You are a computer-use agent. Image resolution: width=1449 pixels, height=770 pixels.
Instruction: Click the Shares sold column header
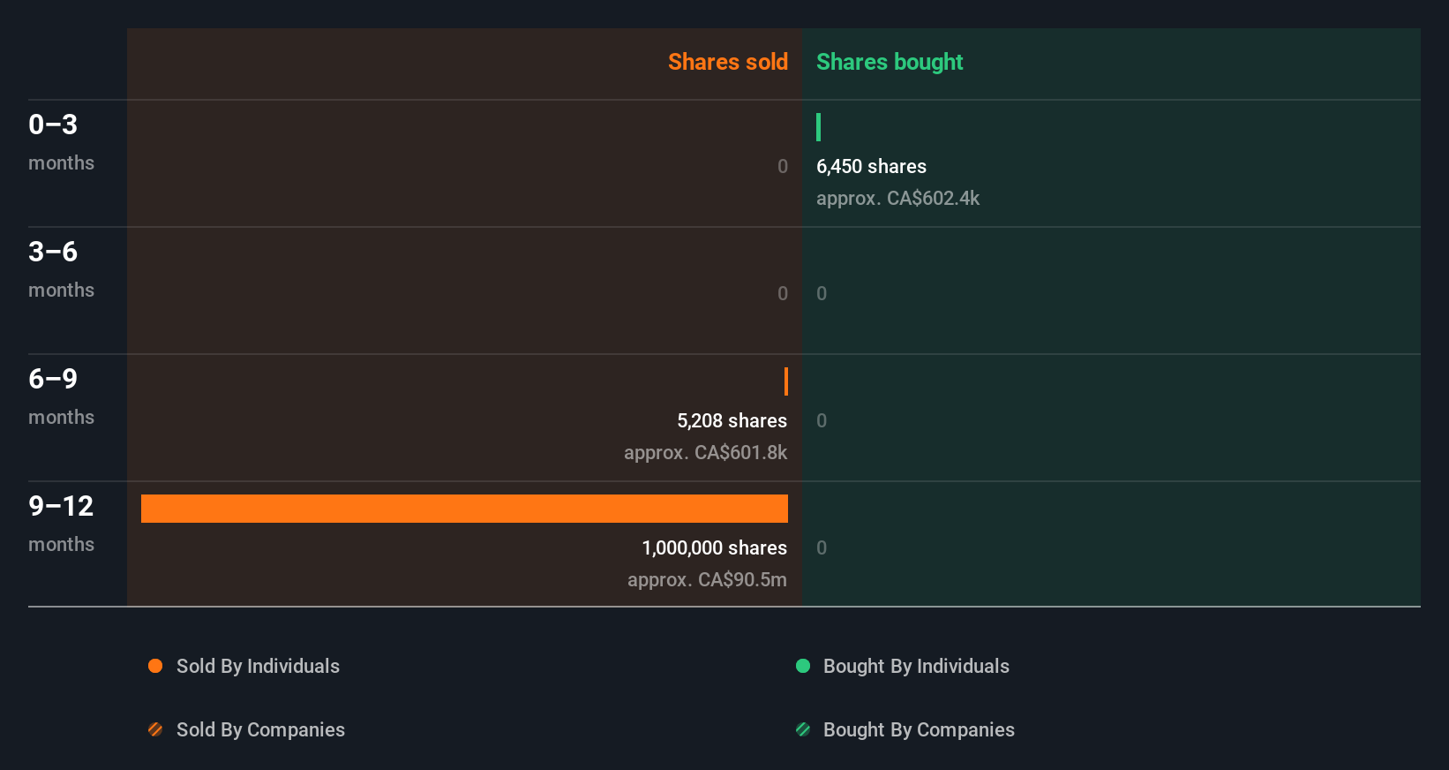(x=728, y=62)
